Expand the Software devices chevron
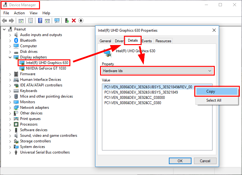Viewport: 242px width, 175px height. tap(10, 130)
